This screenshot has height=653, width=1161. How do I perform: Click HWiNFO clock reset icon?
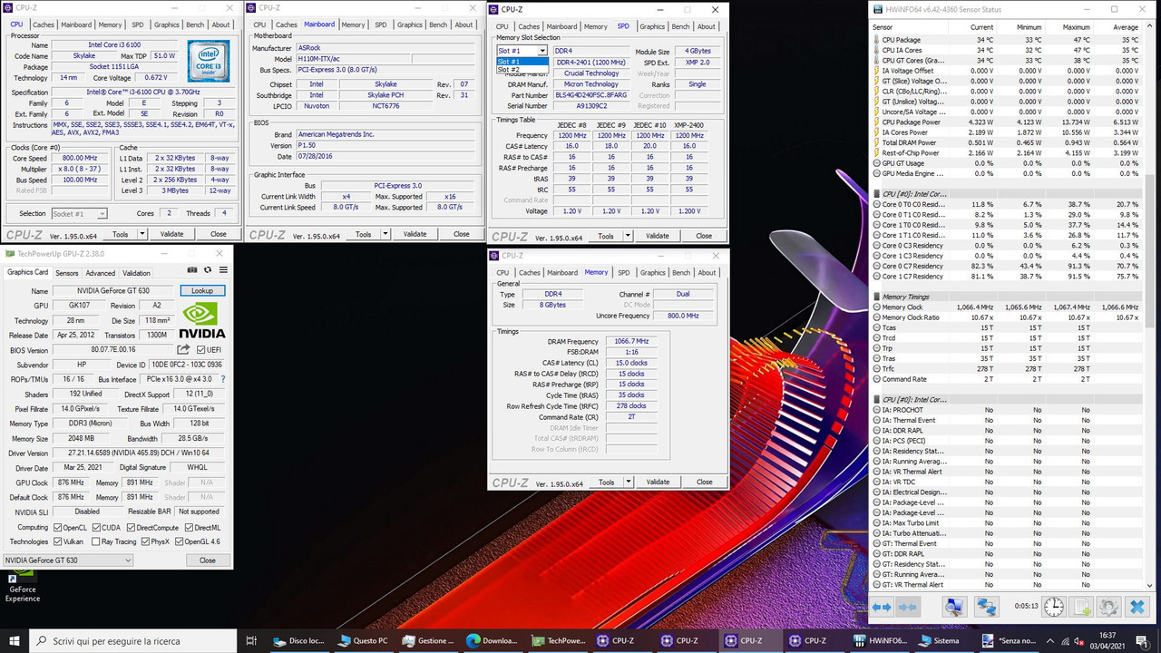coord(1054,607)
